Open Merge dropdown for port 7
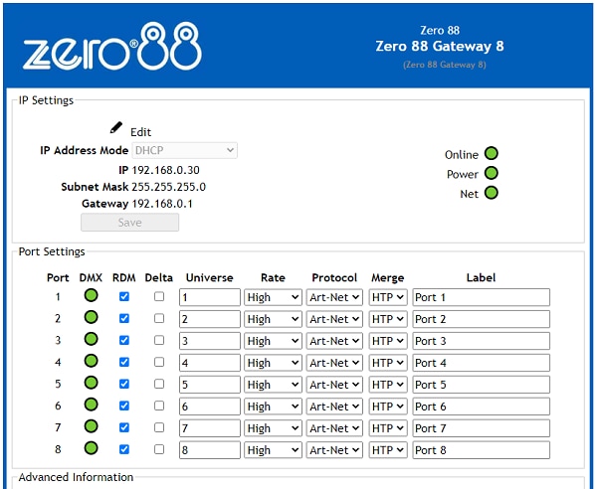 388,428
